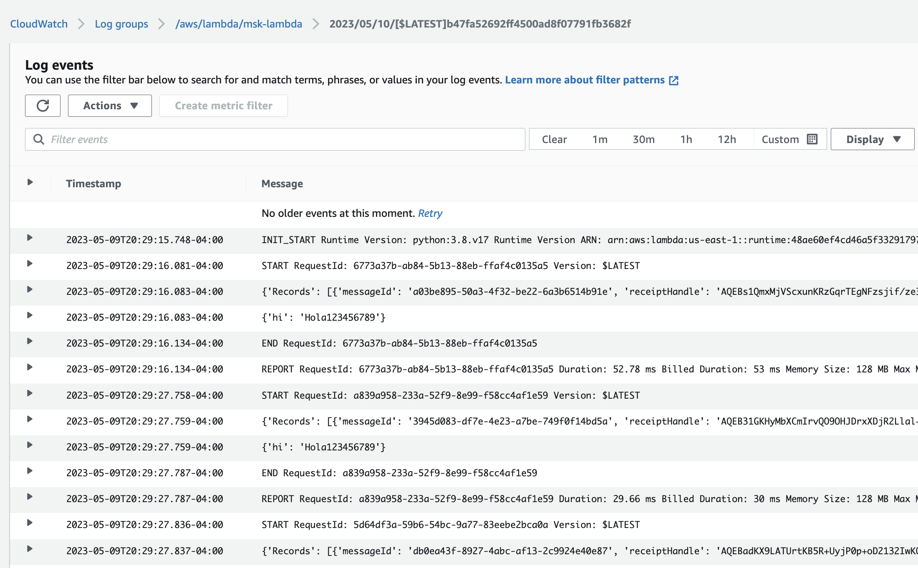
Task: Select the 30m time range
Action: point(643,139)
